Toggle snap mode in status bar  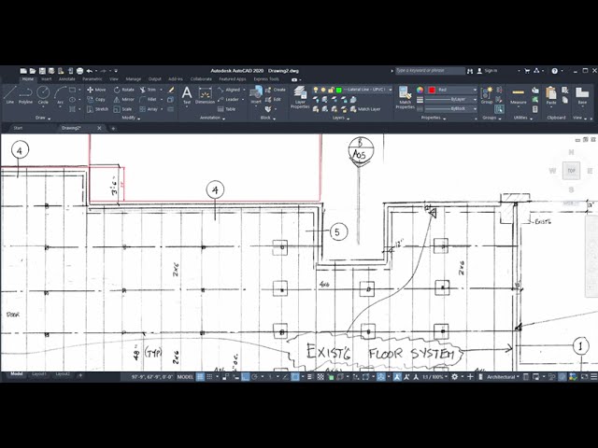209,377
